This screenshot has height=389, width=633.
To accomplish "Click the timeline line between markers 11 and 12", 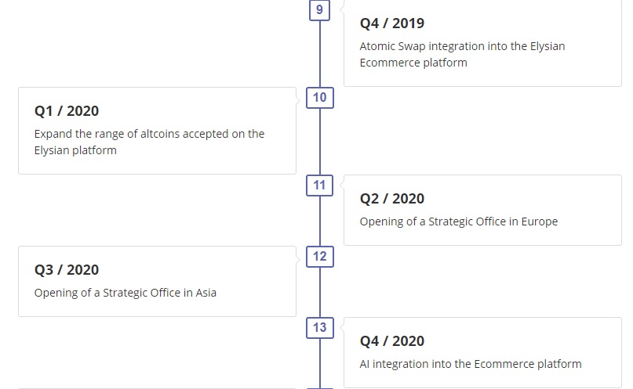I will coord(320,222).
